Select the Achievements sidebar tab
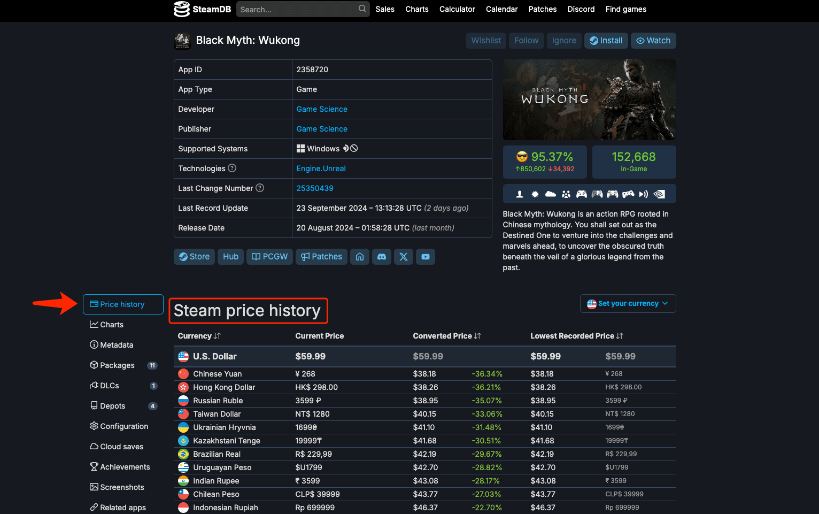The width and height of the screenshot is (819, 514). click(x=123, y=467)
